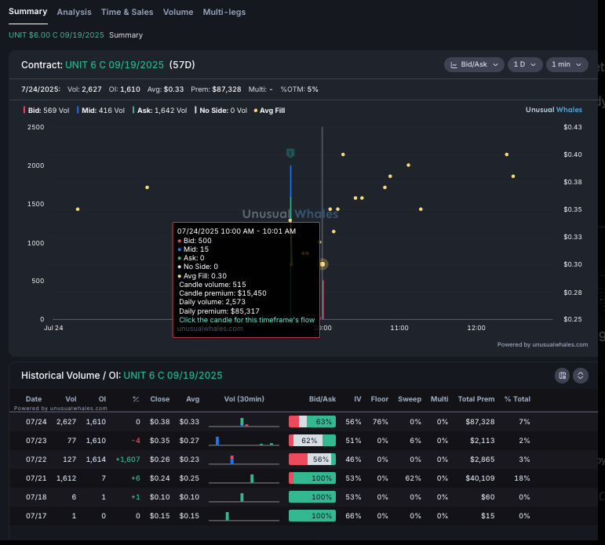Click the 76% floor value for 07/24
This screenshot has width=605, height=545.
(380, 422)
